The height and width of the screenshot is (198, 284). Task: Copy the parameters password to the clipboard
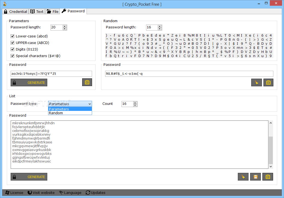pos(87,82)
